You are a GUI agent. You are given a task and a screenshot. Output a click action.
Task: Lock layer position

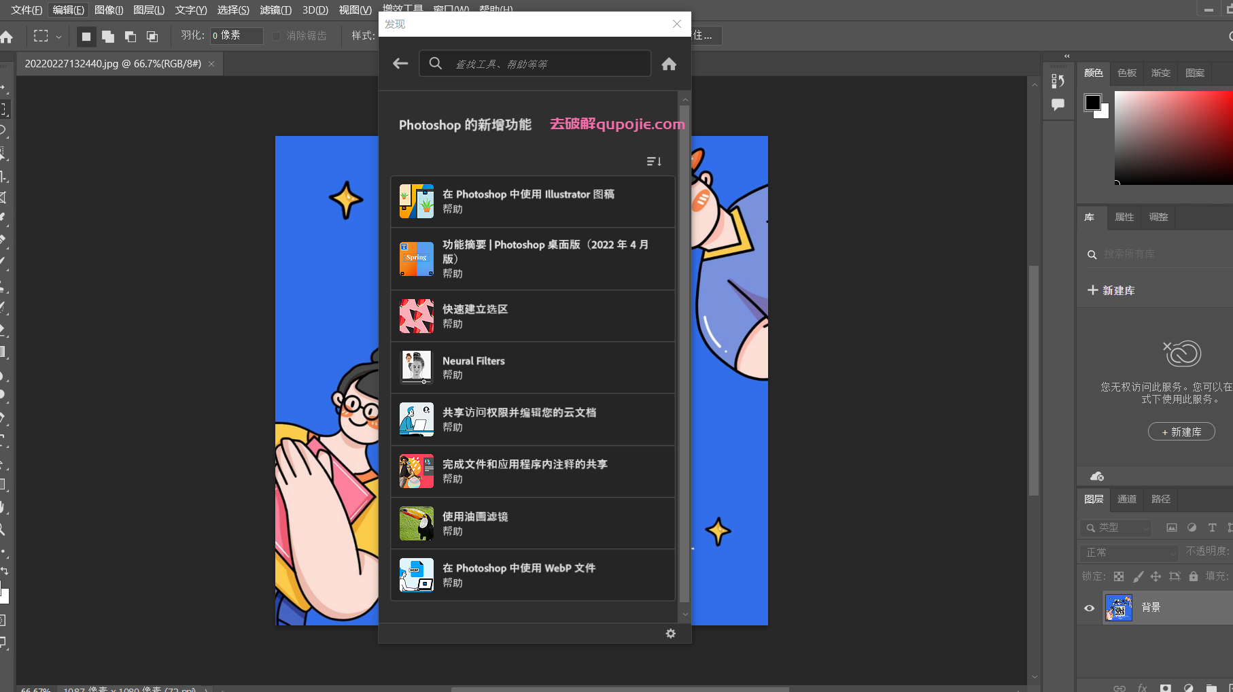click(x=1156, y=576)
